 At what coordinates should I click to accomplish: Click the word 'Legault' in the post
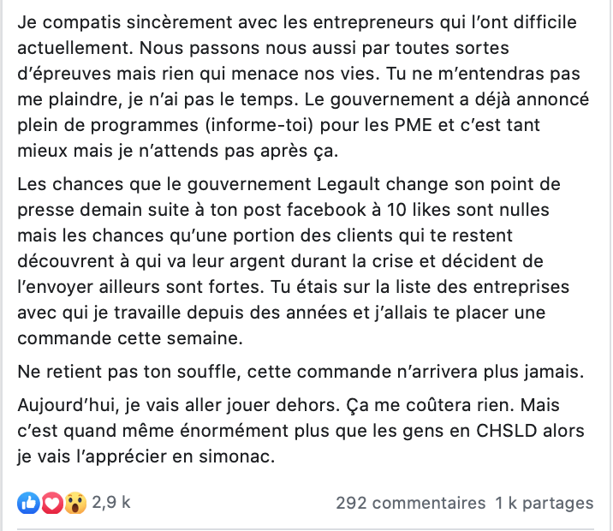(348, 184)
